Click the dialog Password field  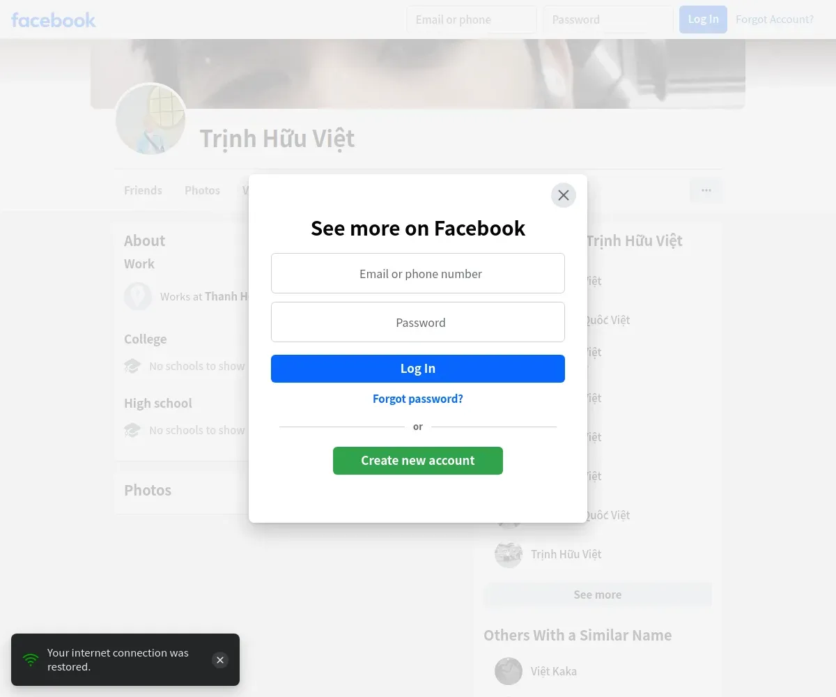click(418, 322)
